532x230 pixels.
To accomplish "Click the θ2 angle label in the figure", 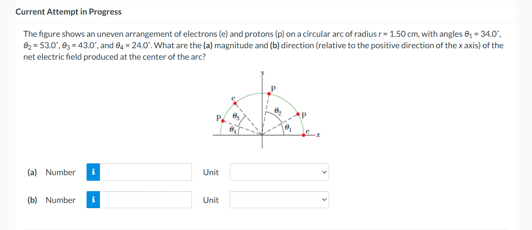I will (x=278, y=111).
